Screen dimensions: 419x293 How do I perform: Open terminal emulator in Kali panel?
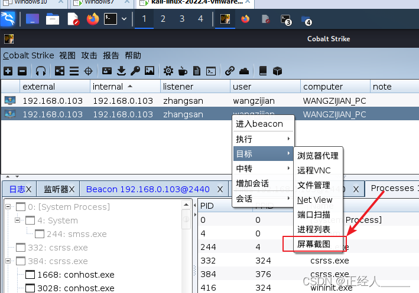pos(111,19)
